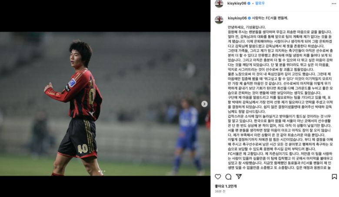This screenshot has height=197, width=339.
Task: Open kisykisy06 from the caption username
Action: (x=237, y=18)
